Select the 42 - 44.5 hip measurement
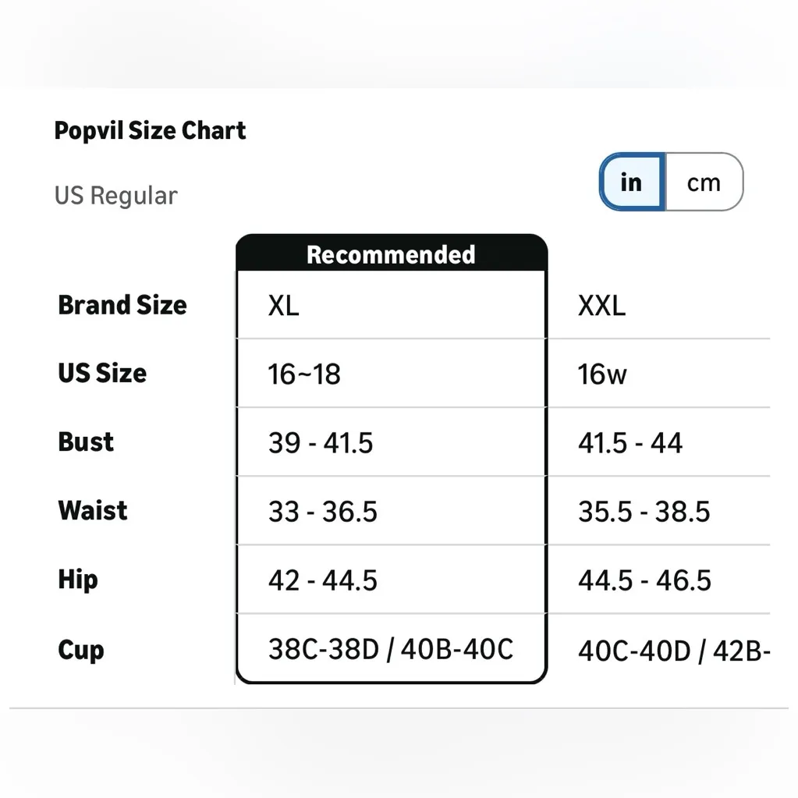 (x=323, y=580)
